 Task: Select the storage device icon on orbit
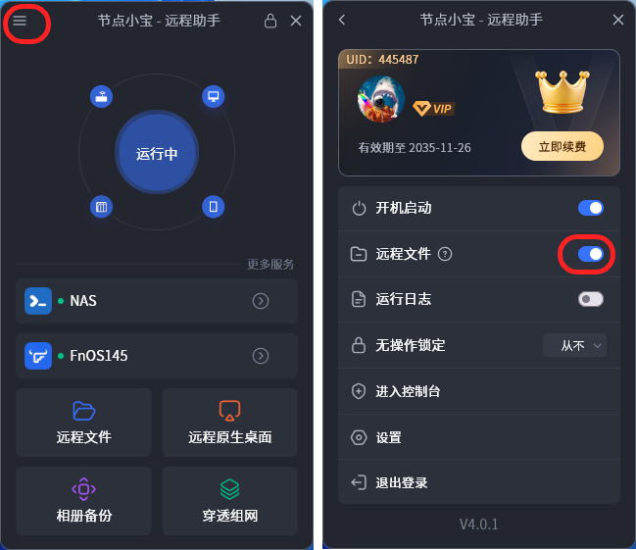(101, 207)
